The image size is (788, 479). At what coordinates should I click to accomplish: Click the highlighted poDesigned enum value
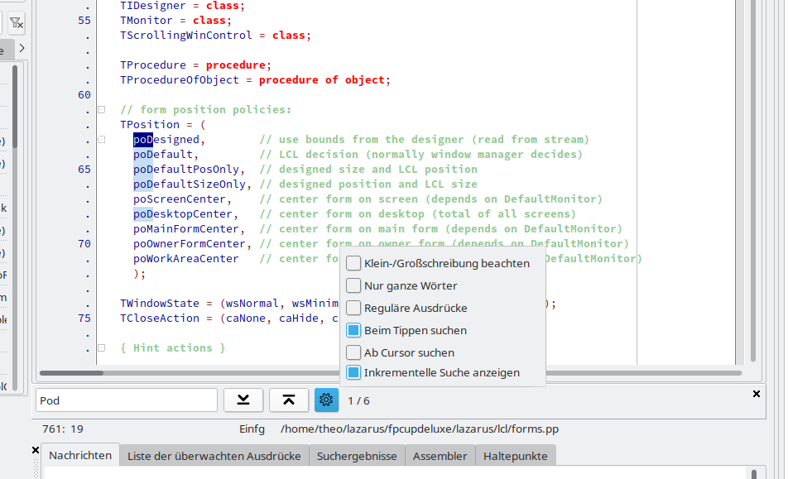(166, 140)
